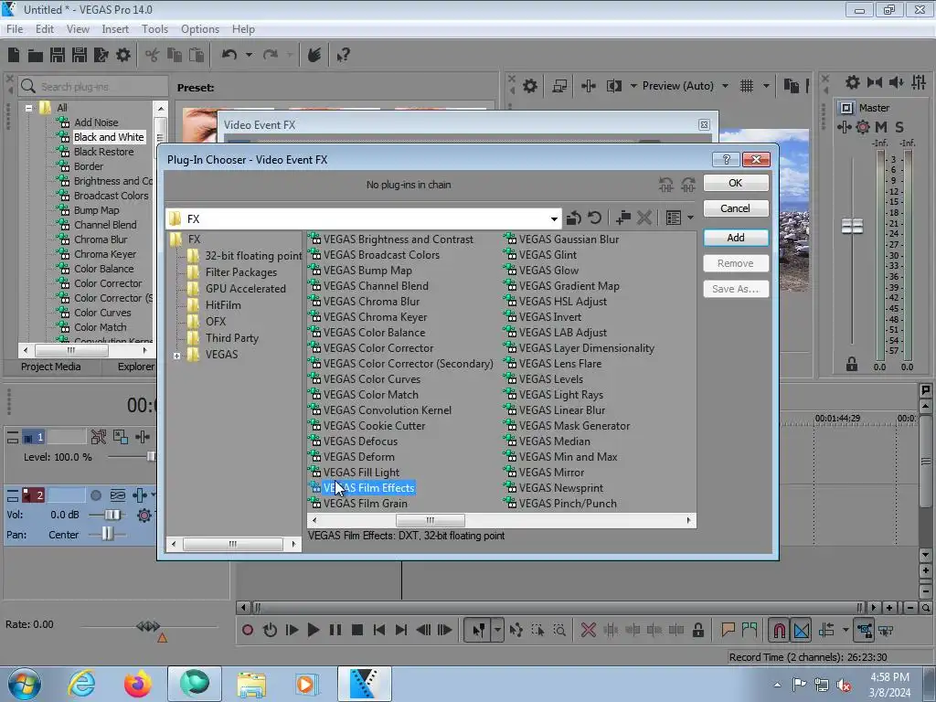
Task: Open the Insert menu
Action: pyautogui.click(x=114, y=29)
